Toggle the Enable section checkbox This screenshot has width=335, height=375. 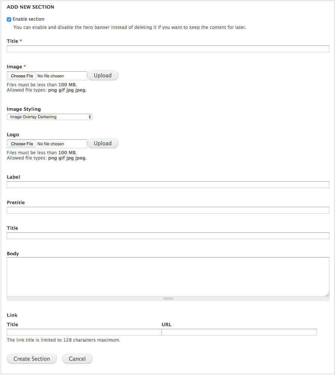(9, 19)
